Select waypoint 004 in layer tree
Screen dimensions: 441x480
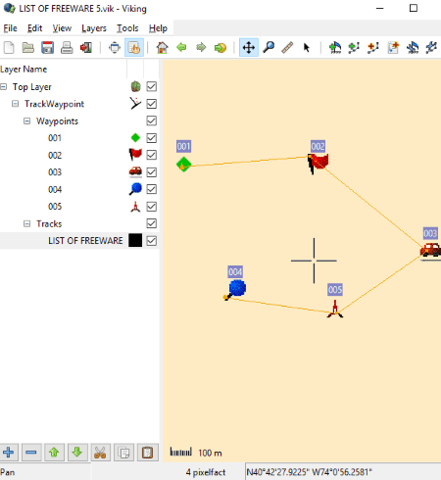[55, 189]
